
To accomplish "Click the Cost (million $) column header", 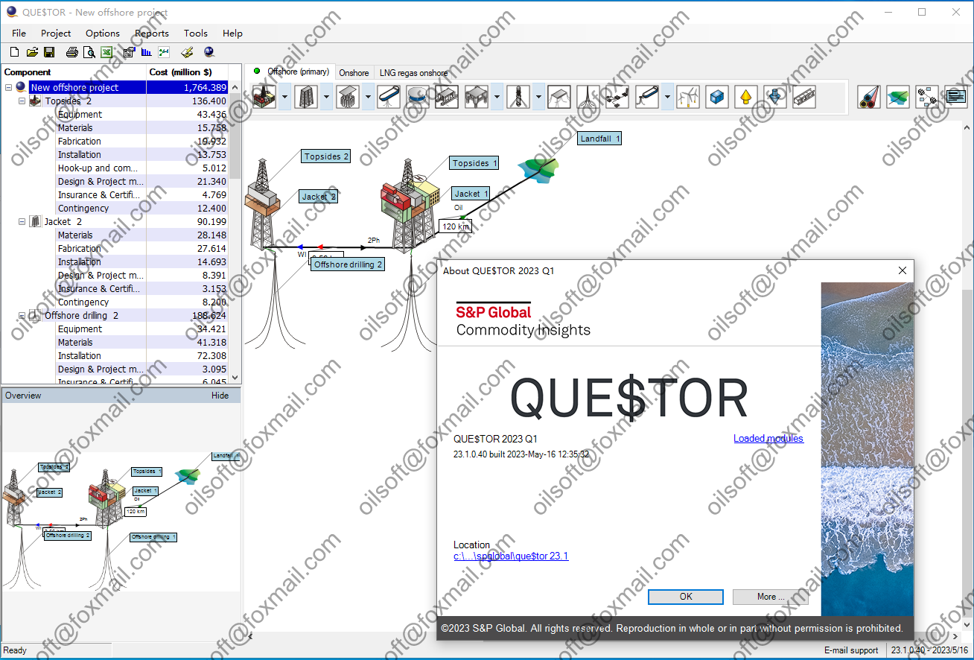I will point(188,72).
